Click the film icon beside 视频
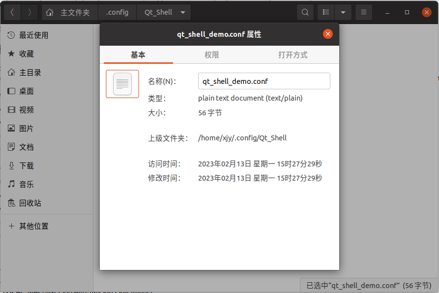 click(11, 109)
